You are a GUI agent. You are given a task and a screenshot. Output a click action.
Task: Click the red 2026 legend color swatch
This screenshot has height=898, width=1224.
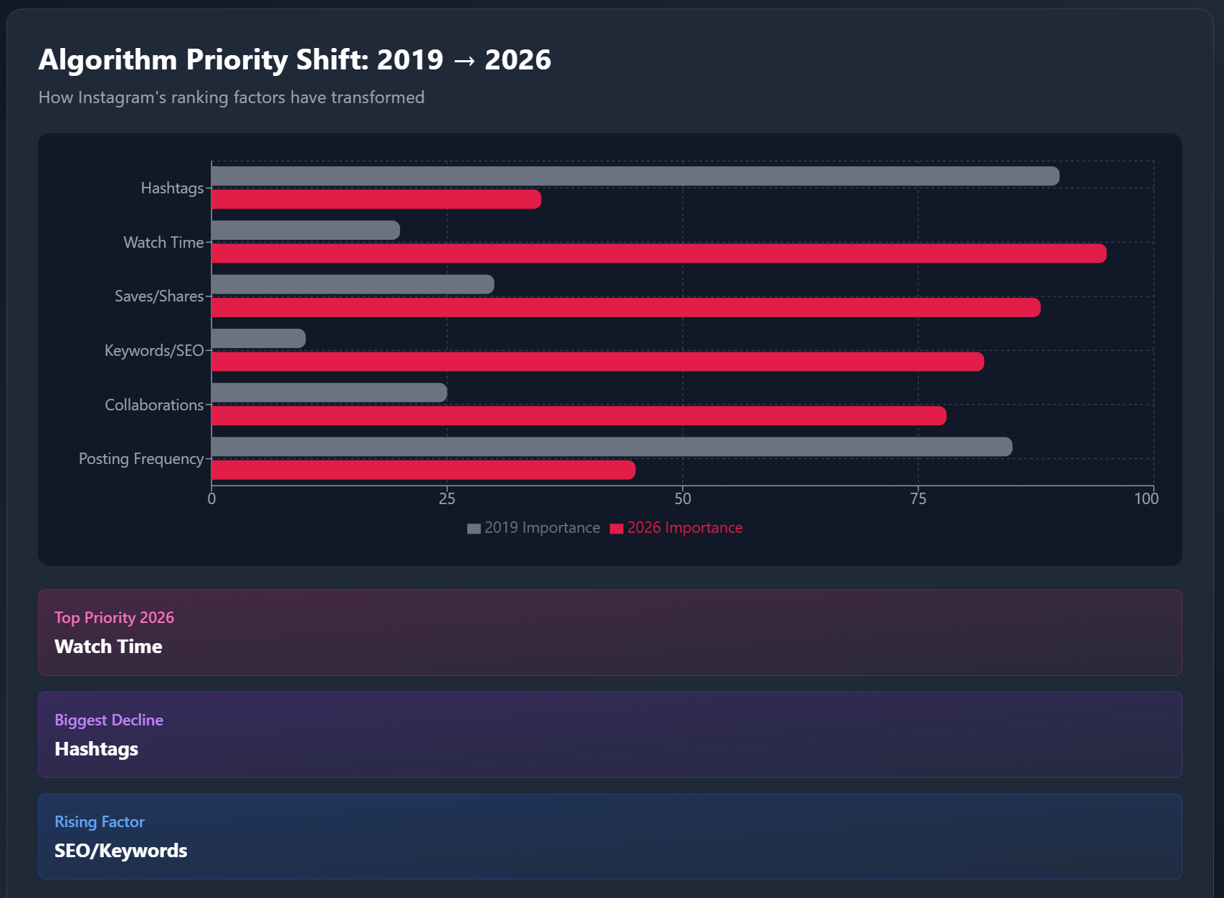pos(616,528)
